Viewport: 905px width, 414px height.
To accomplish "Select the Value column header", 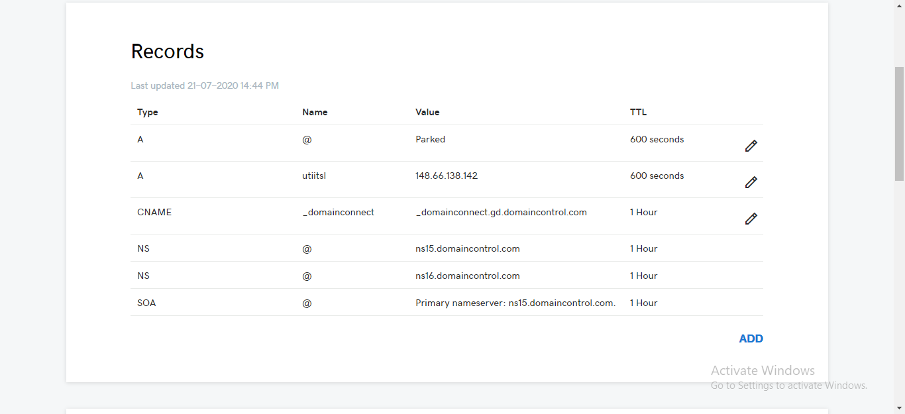I will click(427, 112).
